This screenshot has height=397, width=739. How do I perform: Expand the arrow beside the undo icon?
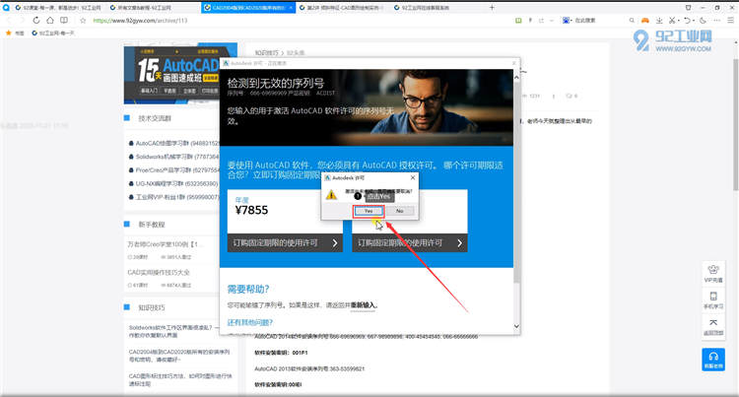click(694, 21)
